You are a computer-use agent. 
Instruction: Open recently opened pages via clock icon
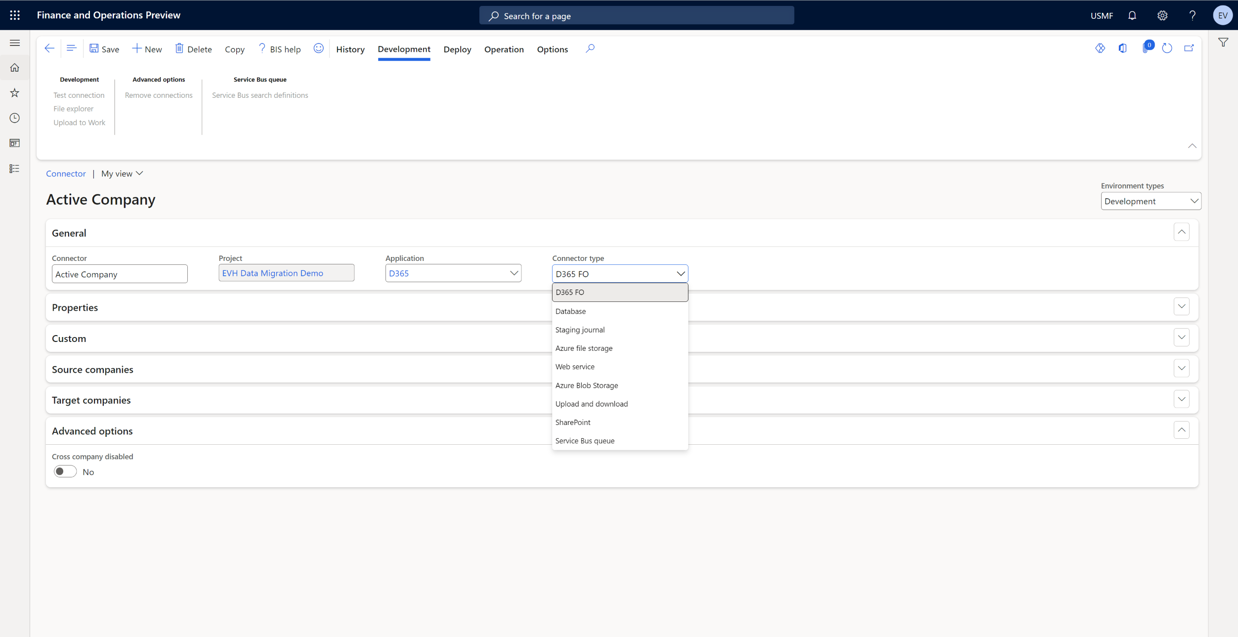click(15, 118)
